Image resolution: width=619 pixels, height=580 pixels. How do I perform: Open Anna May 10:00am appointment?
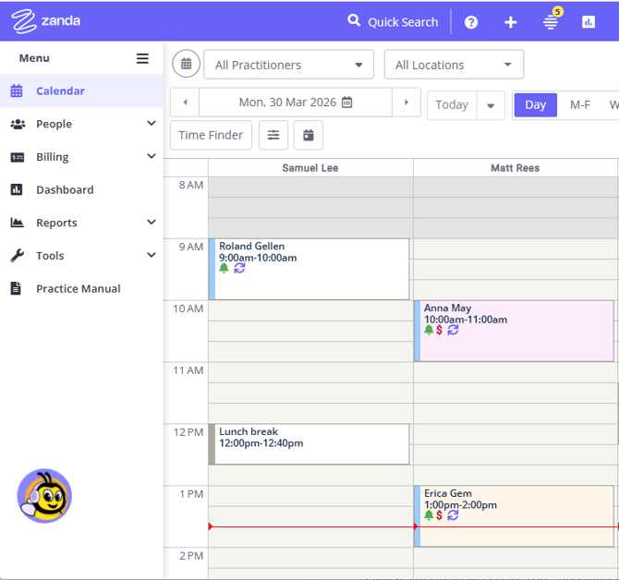(514, 331)
